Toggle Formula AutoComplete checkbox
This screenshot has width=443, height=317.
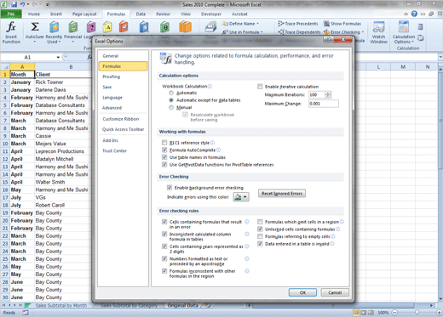pyautogui.click(x=164, y=150)
